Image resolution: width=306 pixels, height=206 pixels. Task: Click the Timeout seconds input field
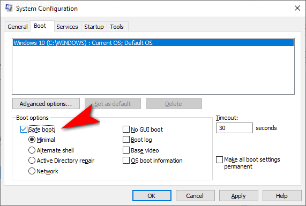[234, 128]
